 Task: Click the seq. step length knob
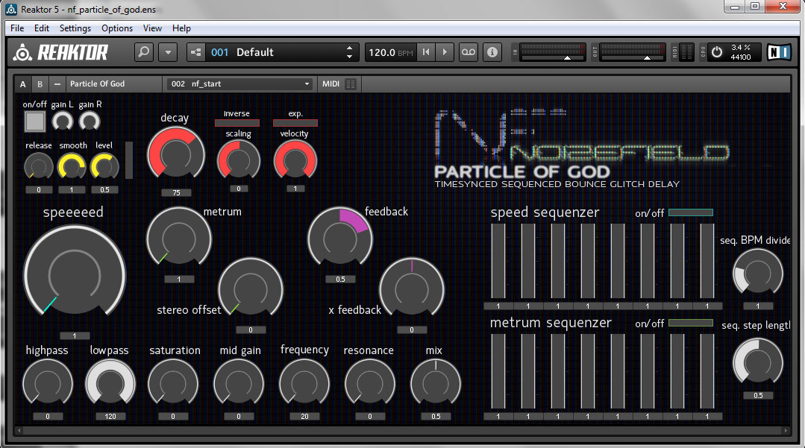(x=758, y=362)
